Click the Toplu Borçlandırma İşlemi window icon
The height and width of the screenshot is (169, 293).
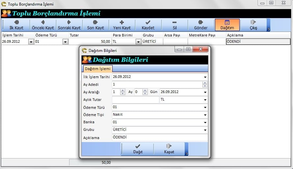click(4, 4)
